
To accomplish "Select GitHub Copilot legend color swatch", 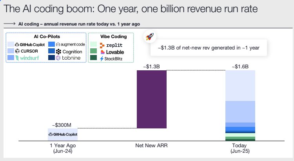I will (x=11, y=44).
